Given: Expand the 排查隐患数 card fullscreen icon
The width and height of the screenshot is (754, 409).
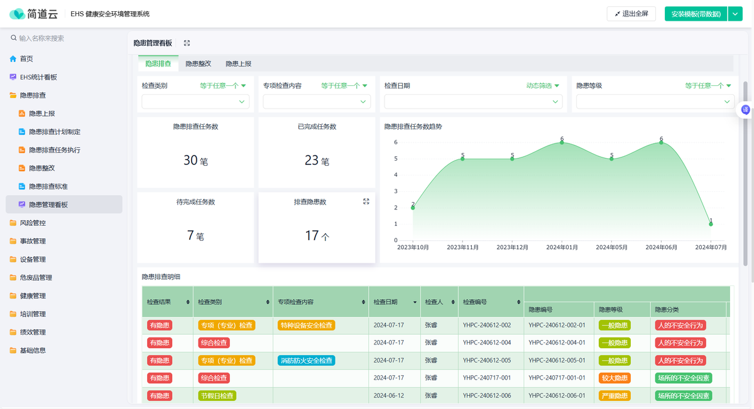Looking at the screenshot, I should (x=366, y=201).
